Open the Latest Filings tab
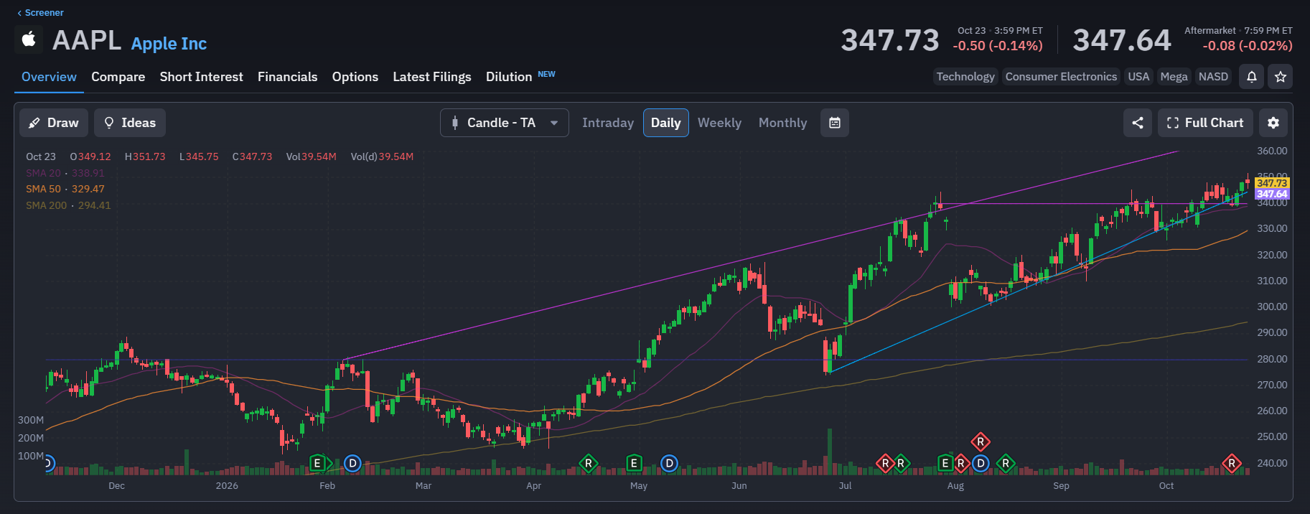Image resolution: width=1310 pixels, height=514 pixels. coord(432,77)
